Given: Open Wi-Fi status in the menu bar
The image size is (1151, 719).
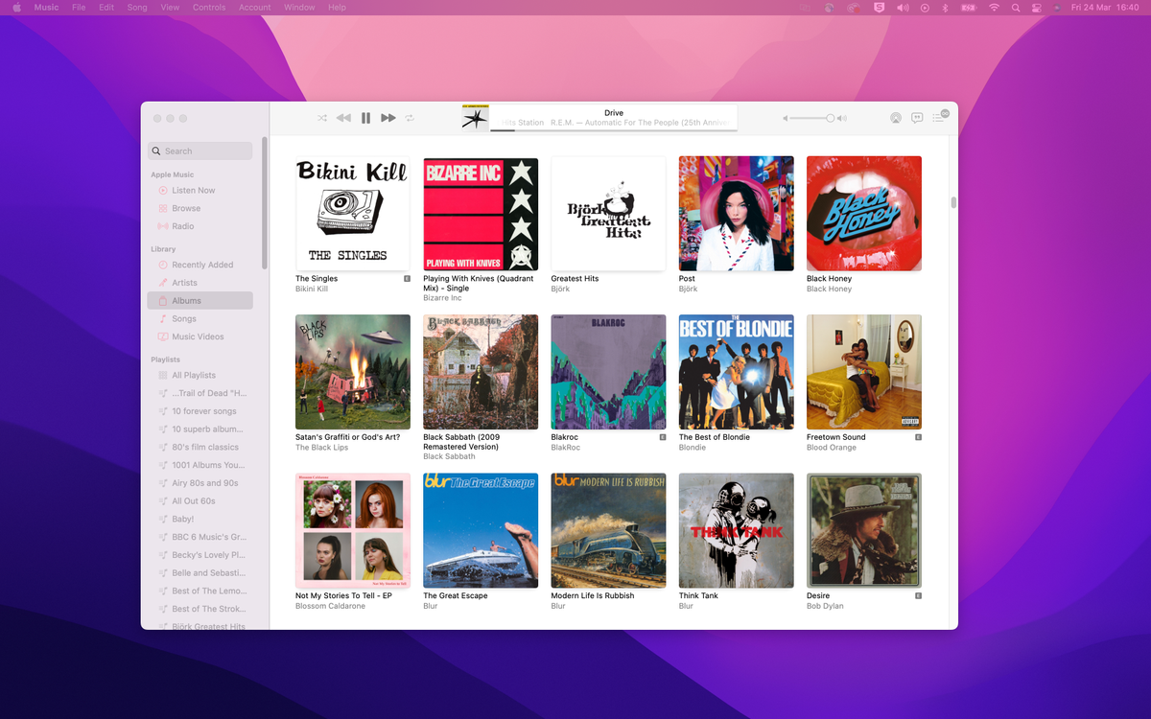Looking at the screenshot, I should [994, 8].
